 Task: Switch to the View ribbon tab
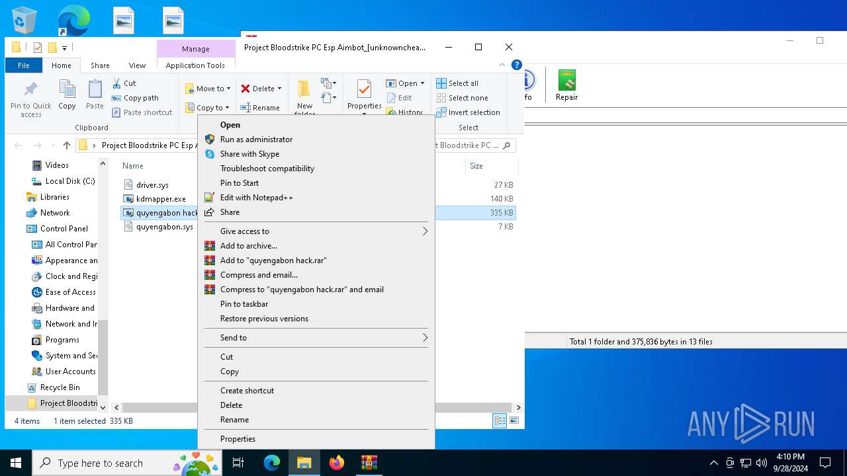137,65
